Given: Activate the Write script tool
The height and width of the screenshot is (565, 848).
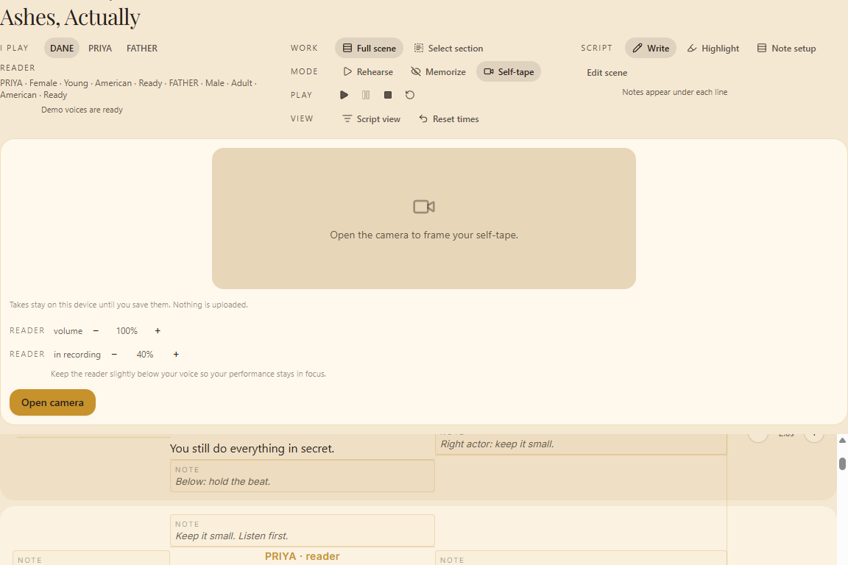Looking at the screenshot, I should 651,48.
